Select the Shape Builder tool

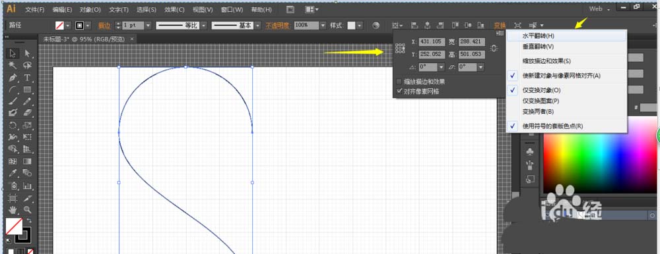point(13,149)
